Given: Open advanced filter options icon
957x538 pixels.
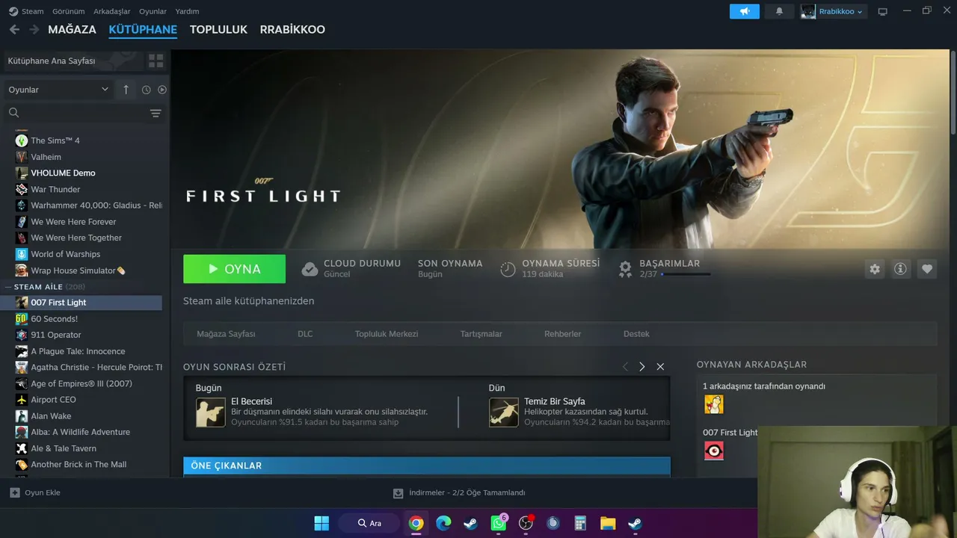Looking at the screenshot, I should 156,113.
